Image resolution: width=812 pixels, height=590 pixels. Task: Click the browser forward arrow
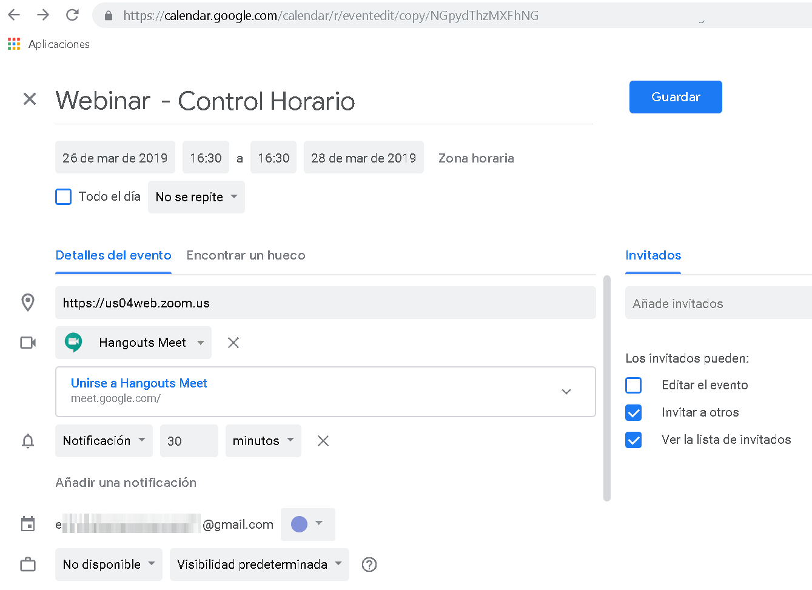coord(43,15)
